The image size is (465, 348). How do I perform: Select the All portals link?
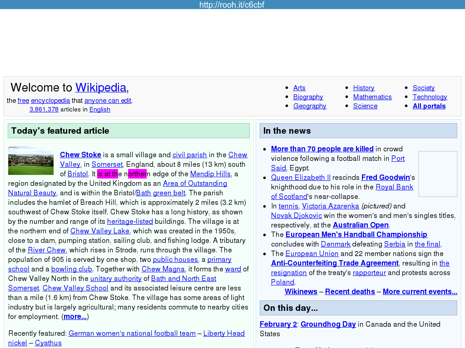click(429, 106)
